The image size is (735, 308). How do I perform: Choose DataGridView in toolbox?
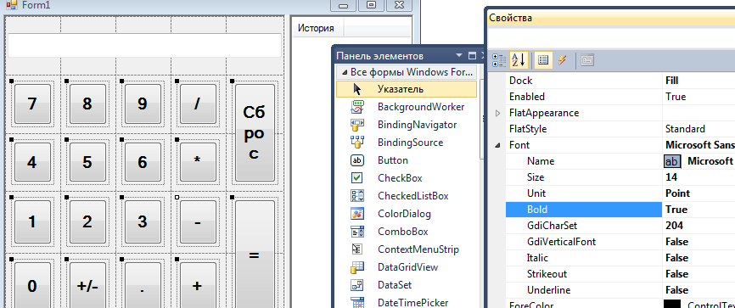[407, 267]
